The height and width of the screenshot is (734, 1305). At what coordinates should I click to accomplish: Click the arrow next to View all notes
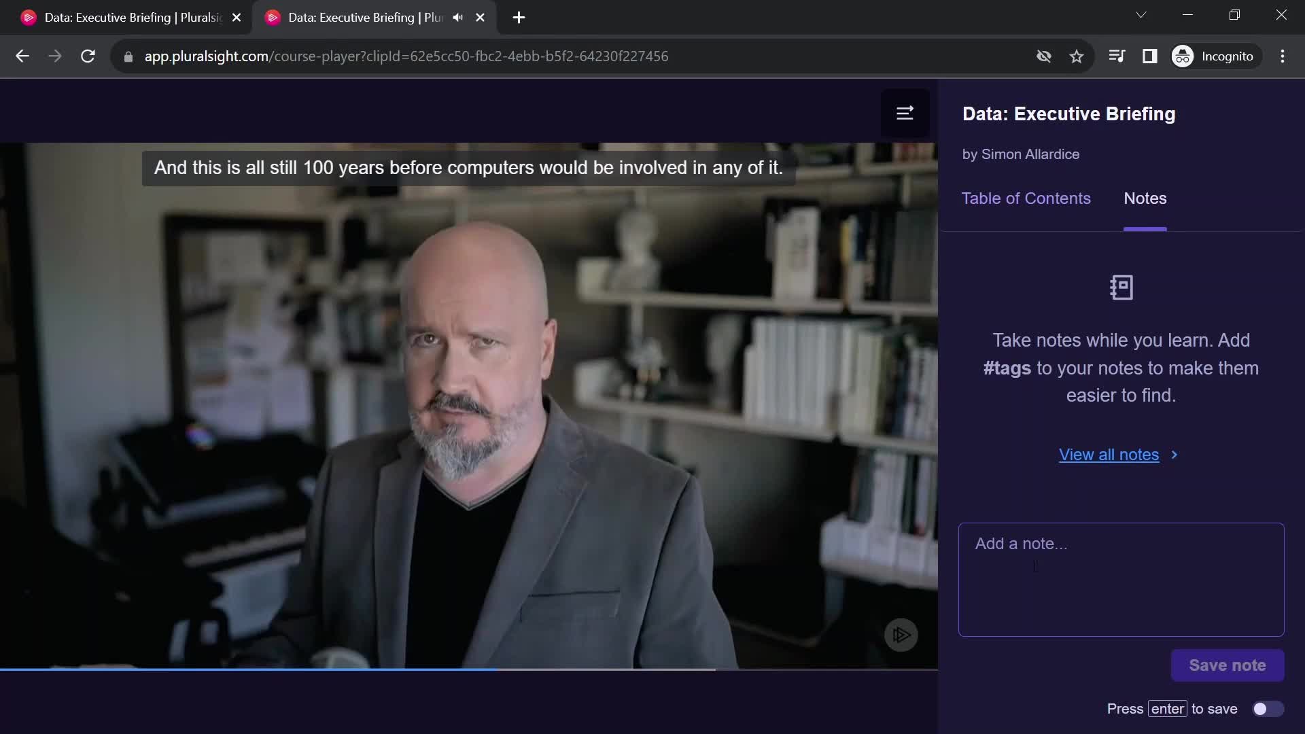1174,455
